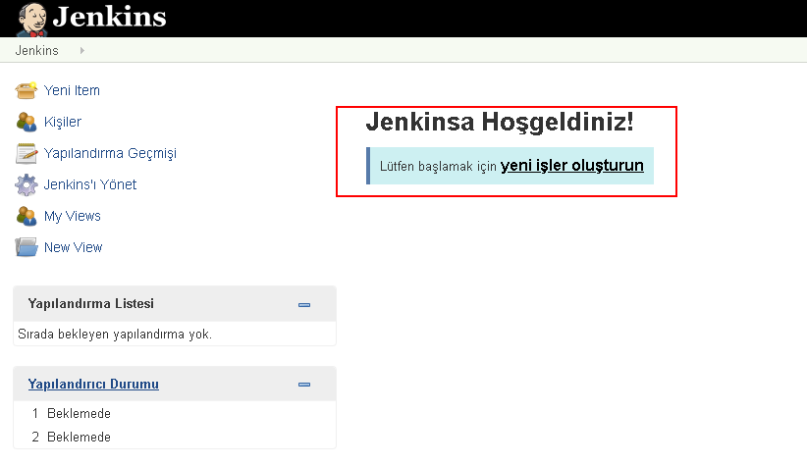Open the Yapılandırma Geçmişi link
This screenshot has height=466, width=807.
pyautogui.click(x=110, y=153)
